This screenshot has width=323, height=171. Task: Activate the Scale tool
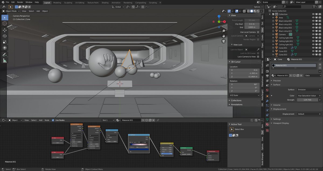(5, 42)
